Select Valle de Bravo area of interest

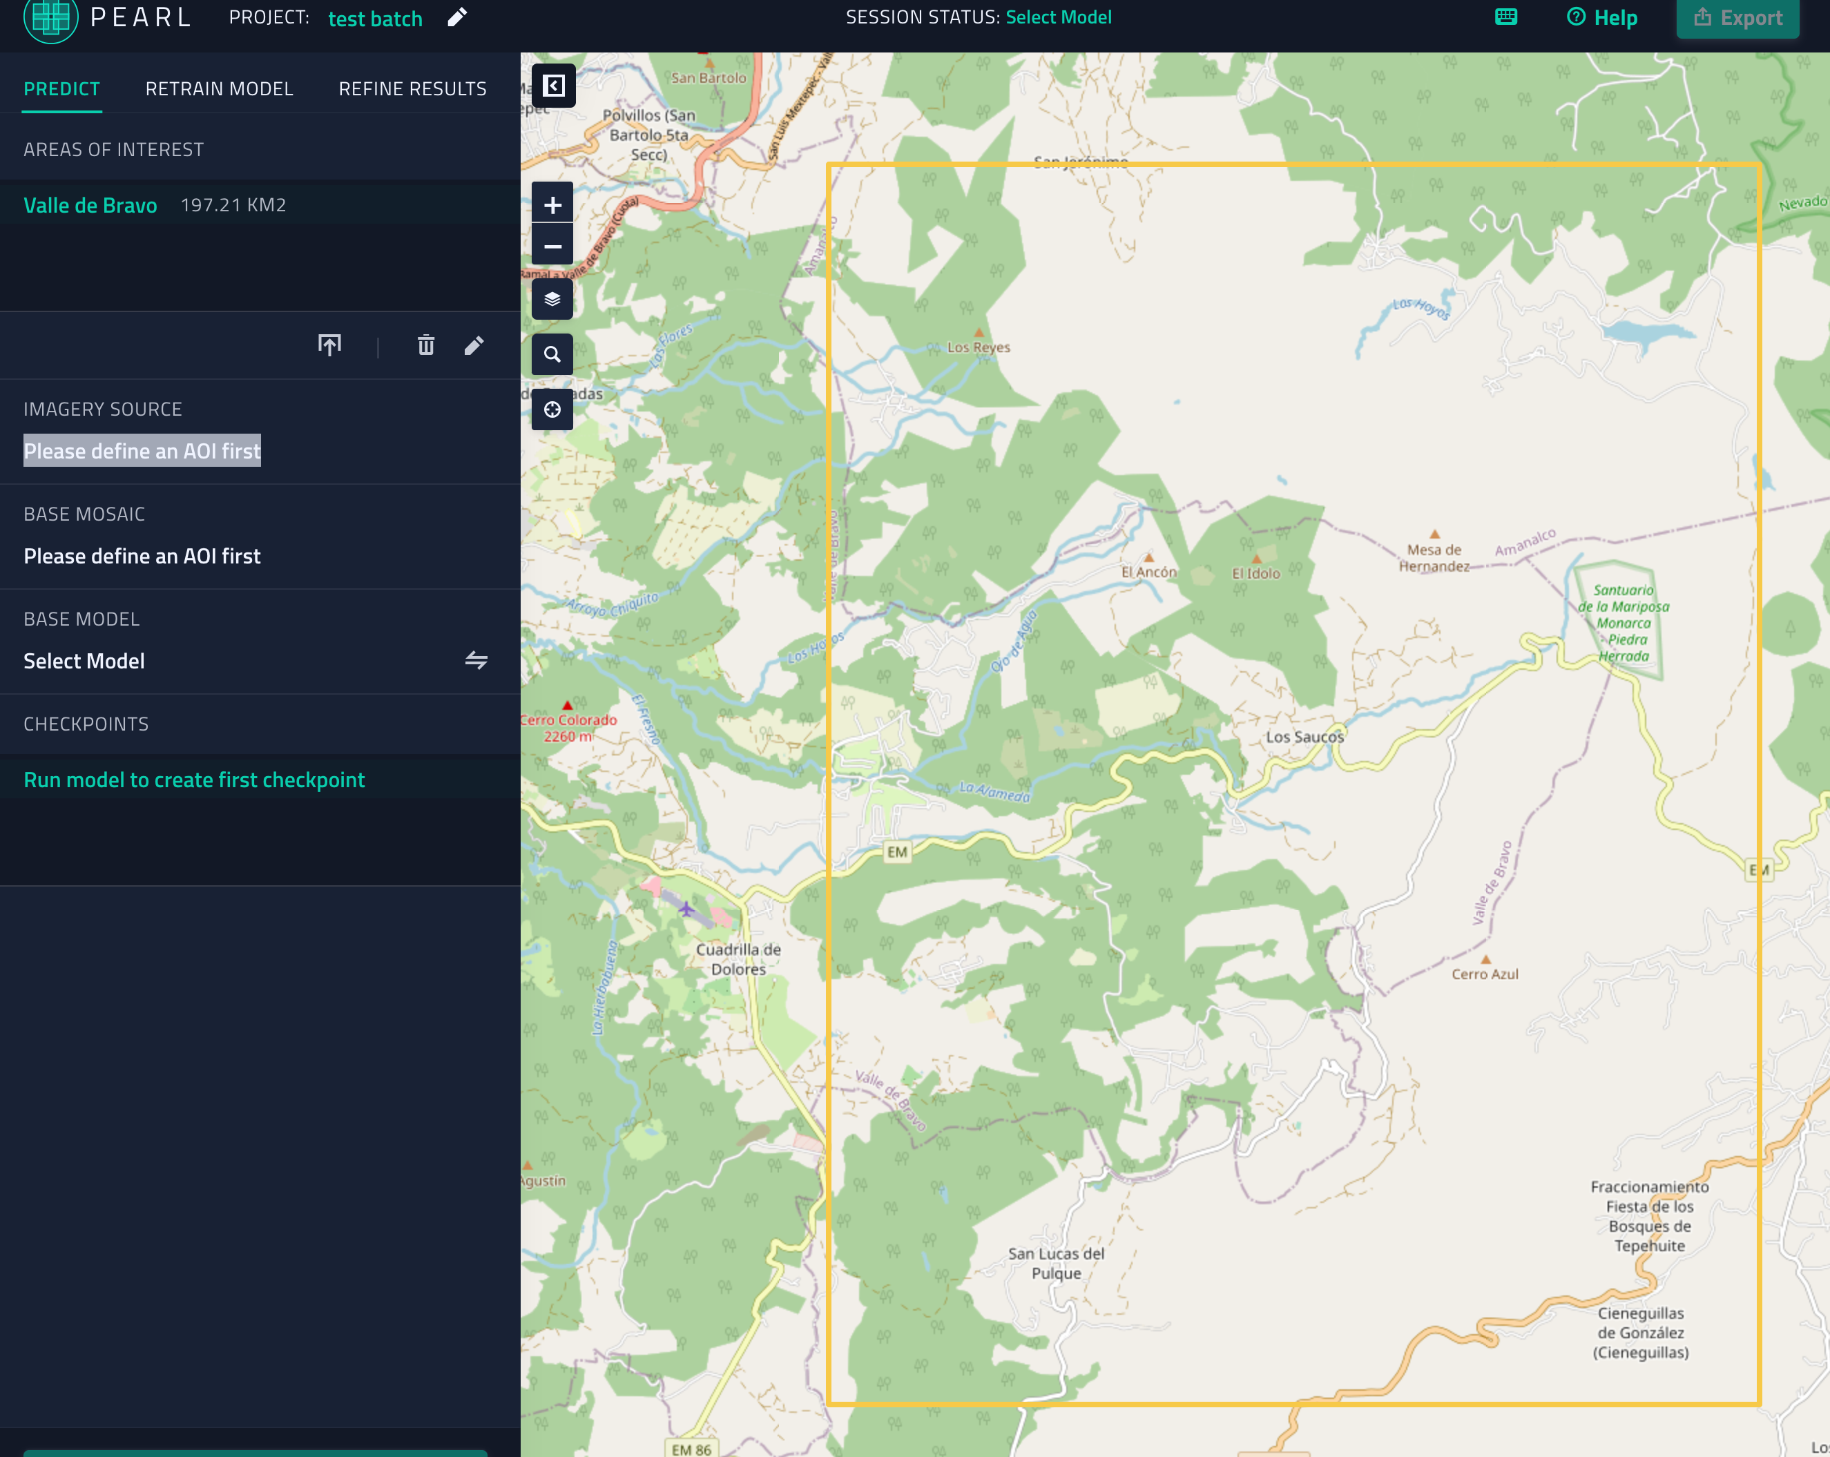point(90,205)
